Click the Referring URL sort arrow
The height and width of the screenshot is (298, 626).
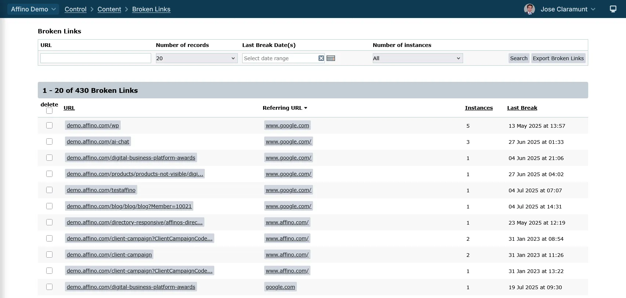(306, 108)
